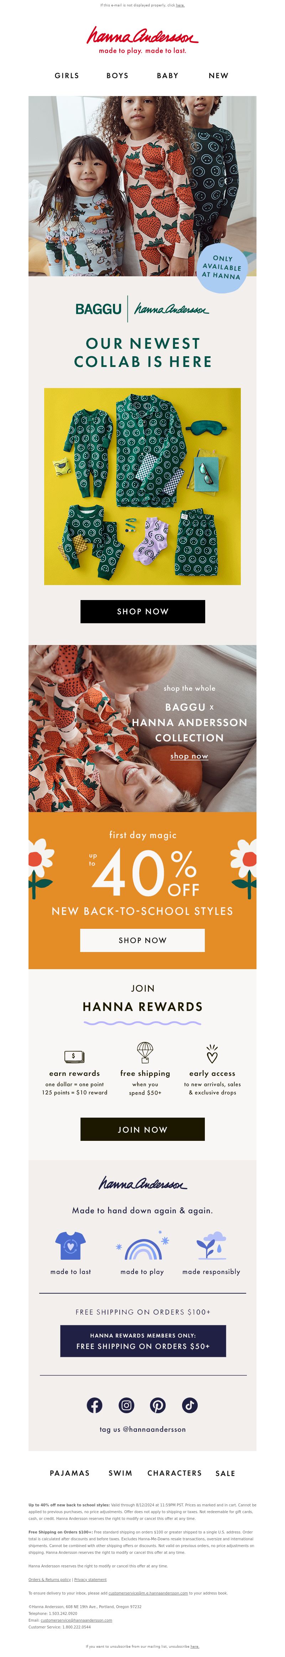Open the Facebook social icon
285x1657 pixels.
[94, 1405]
